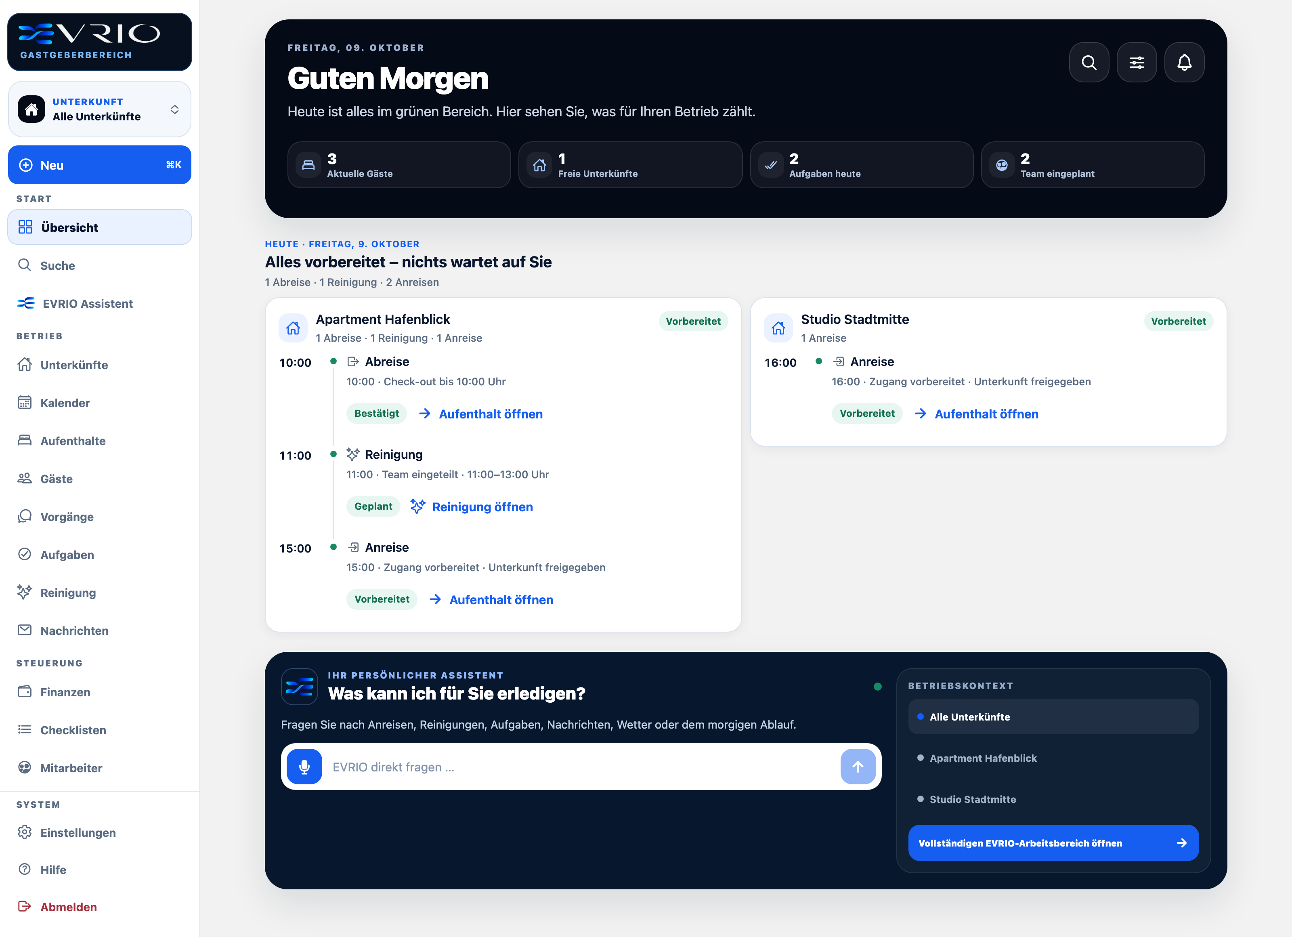Click the Studio Stadtmitte house icon
This screenshot has height=937, width=1292.
pyautogui.click(x=778, y=328)
